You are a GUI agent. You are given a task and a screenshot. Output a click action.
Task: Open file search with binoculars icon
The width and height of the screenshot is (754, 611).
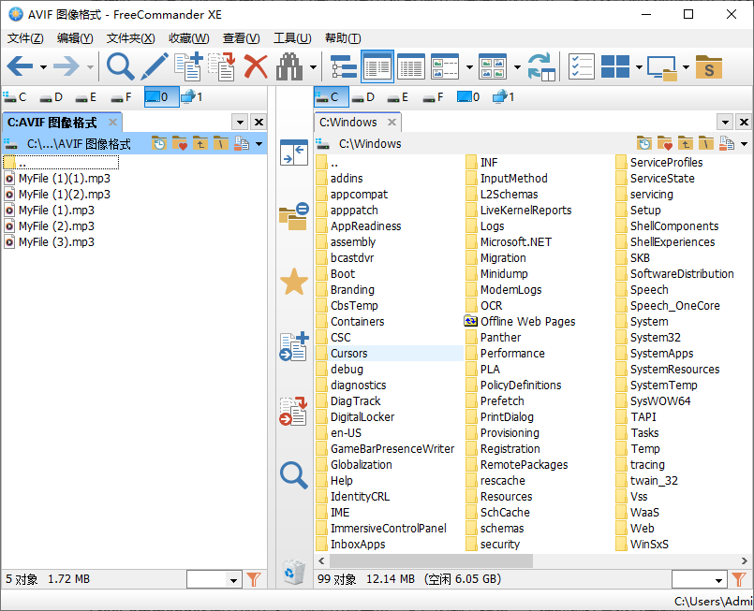point(290,66)
